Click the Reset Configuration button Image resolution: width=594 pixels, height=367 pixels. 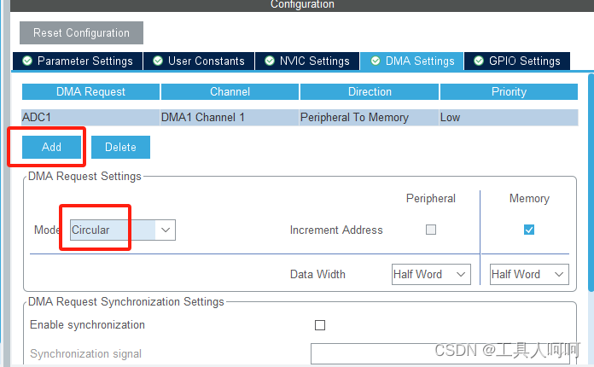(x=81, y=33)
